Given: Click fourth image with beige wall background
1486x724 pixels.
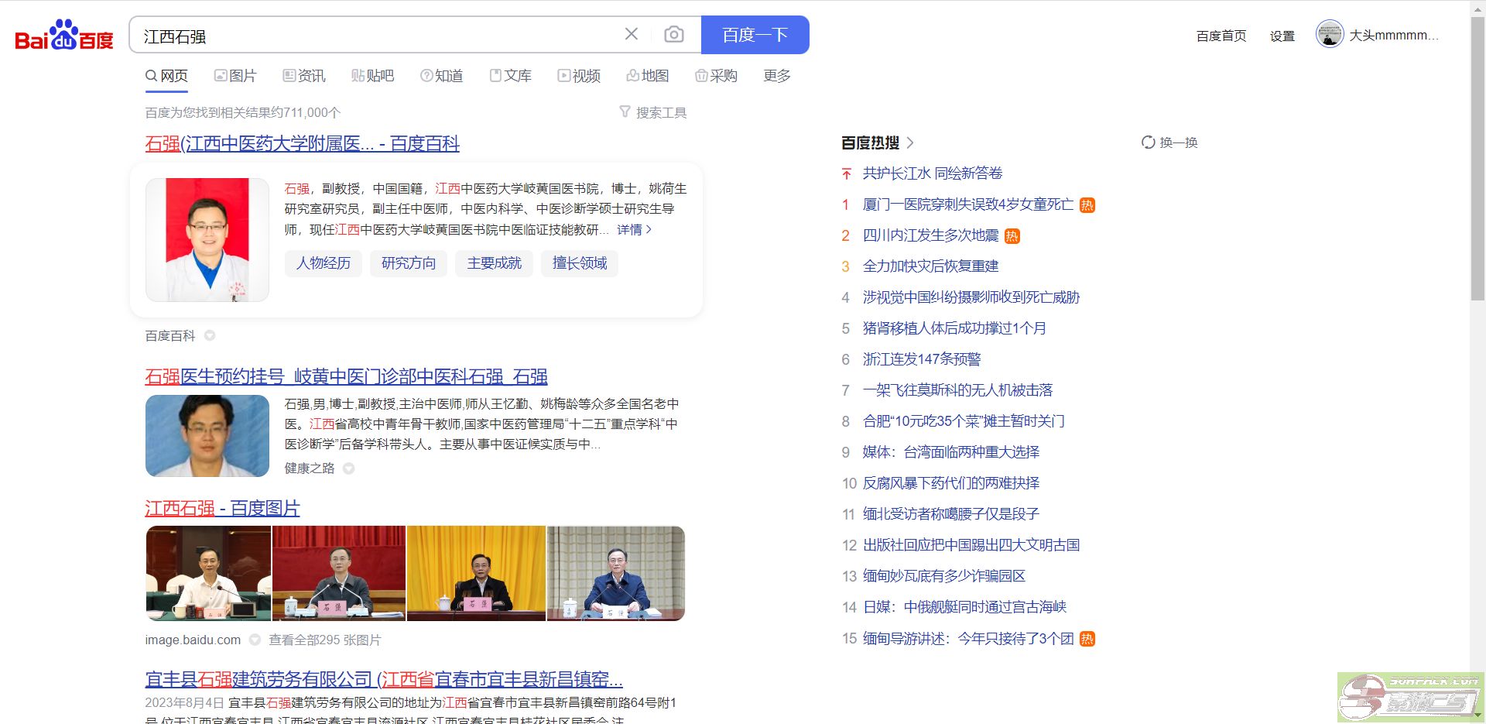Looking at the screenshot, I should coord(616,573).
